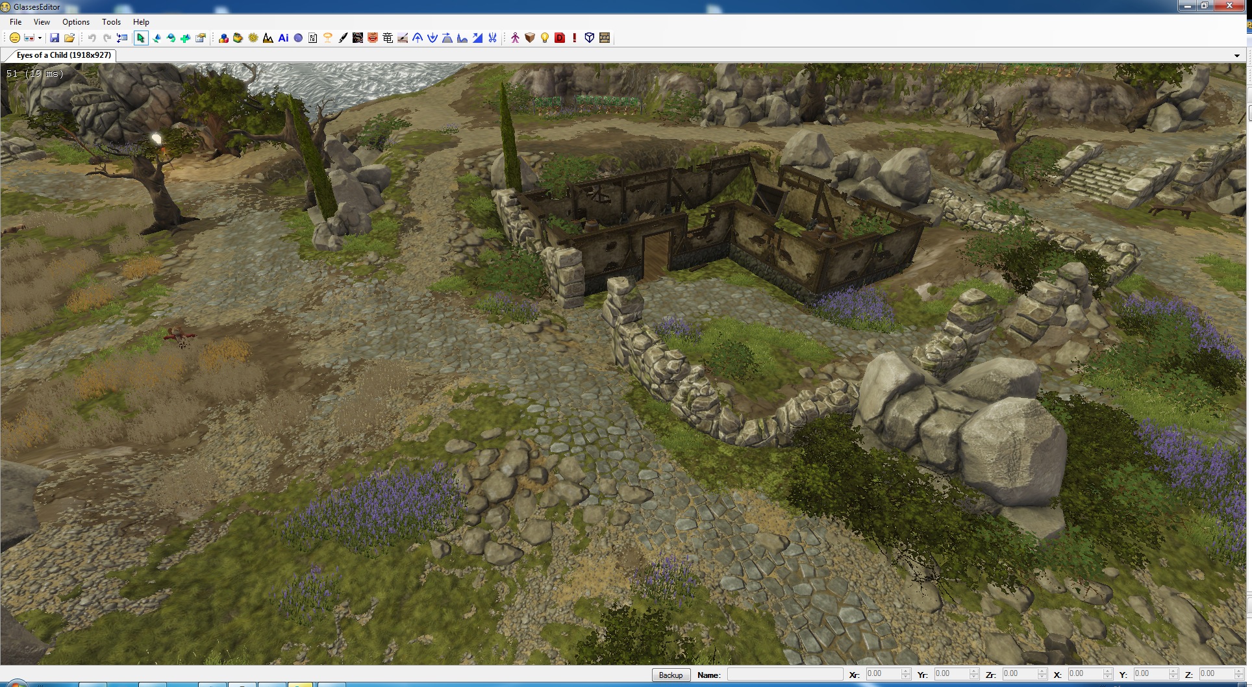This screenshot has height=687, width=1252.
Task: Click the Name input field
Action: click(x=784, y=675)
